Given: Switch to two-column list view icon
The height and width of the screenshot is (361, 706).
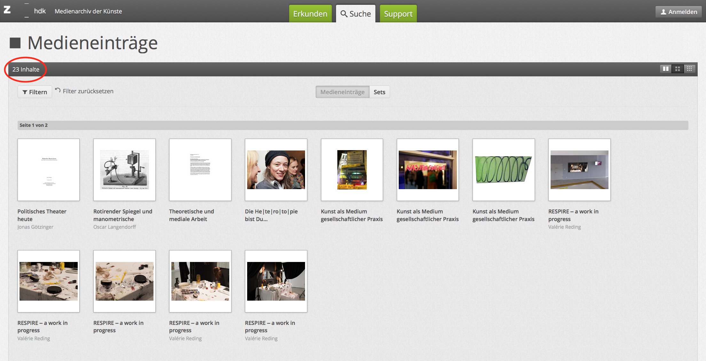Looking at the screenshot, I should [x=666, y=69].
